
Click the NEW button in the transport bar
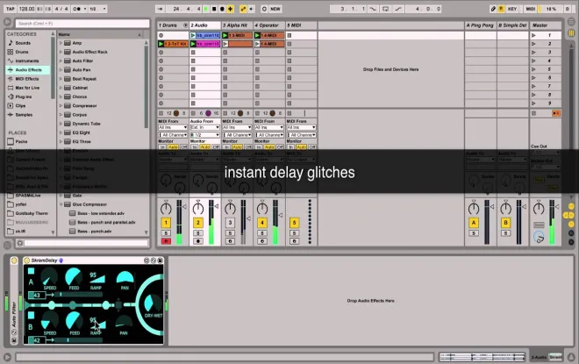[275, 9]
